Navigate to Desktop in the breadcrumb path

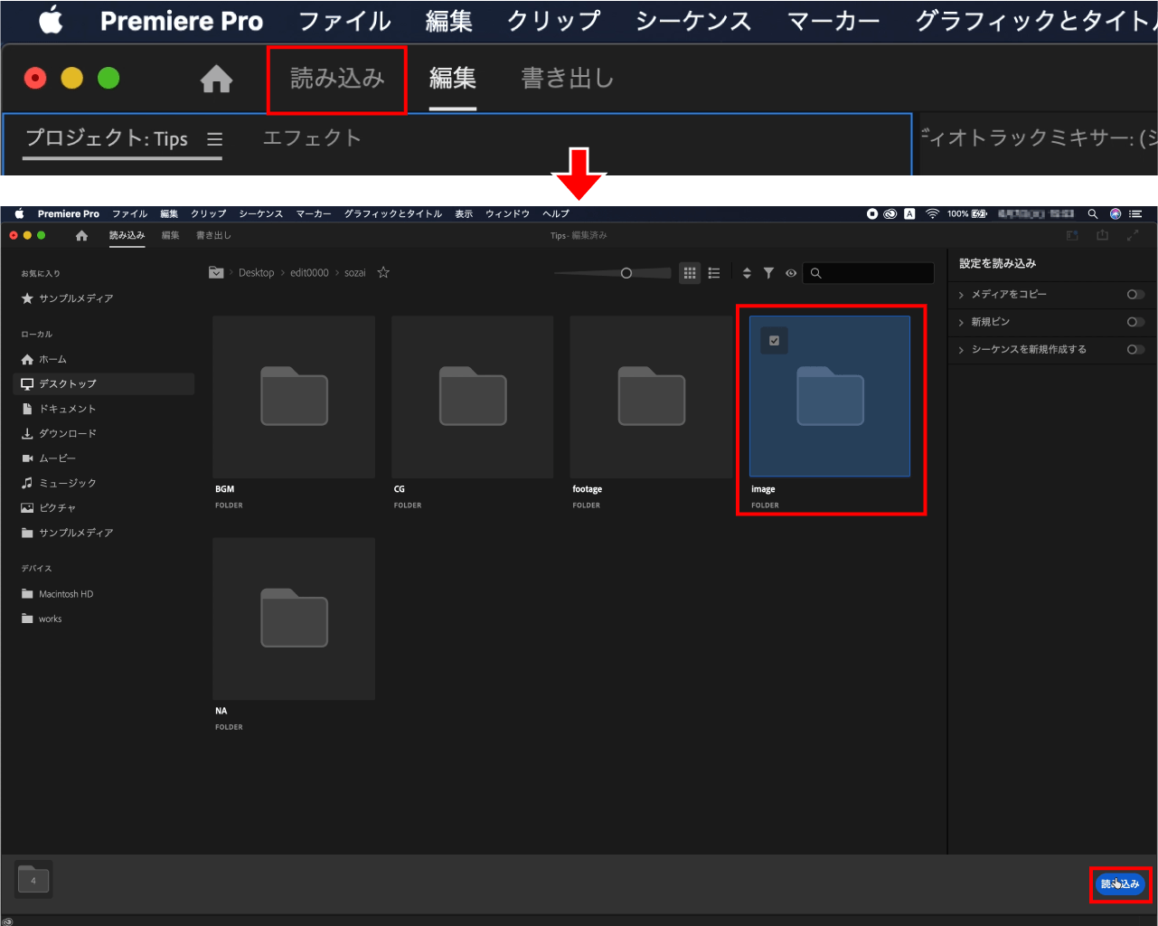256,272
